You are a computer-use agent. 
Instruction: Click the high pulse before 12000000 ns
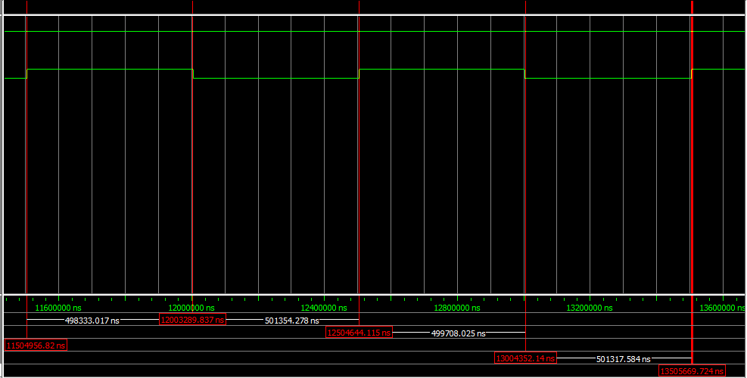(x=110, y=70)
